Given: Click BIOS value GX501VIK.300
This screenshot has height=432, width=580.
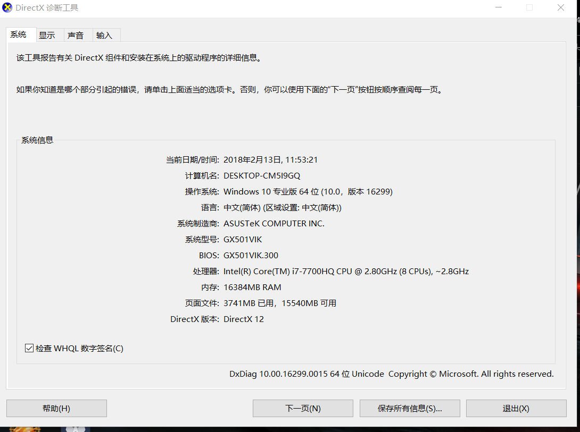Looking at the screenshot, I should [x=251, y=256].
